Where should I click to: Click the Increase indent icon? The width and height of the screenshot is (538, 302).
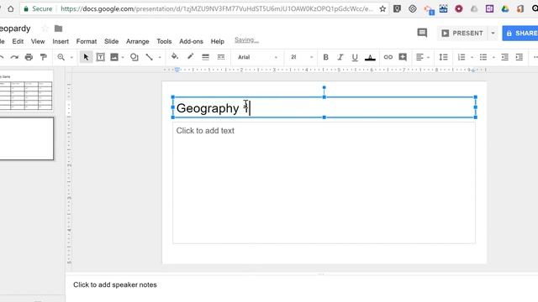coord(520,57)
